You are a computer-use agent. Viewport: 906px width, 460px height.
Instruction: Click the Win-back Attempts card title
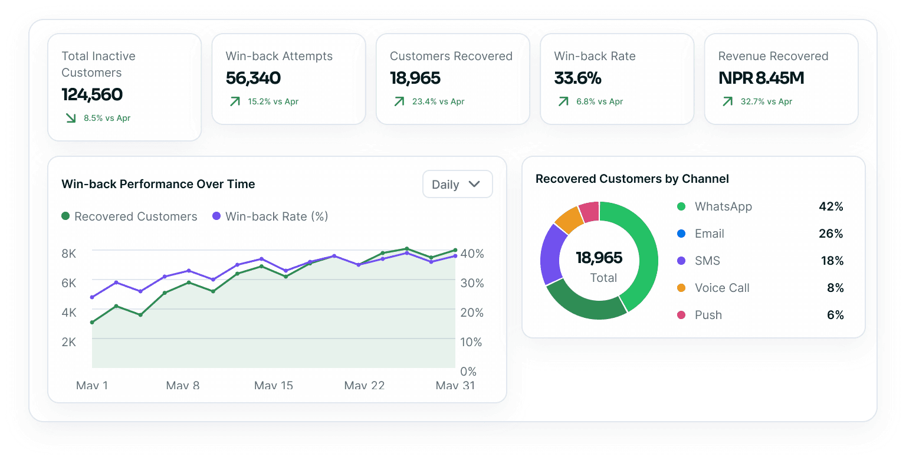[279, 56]
